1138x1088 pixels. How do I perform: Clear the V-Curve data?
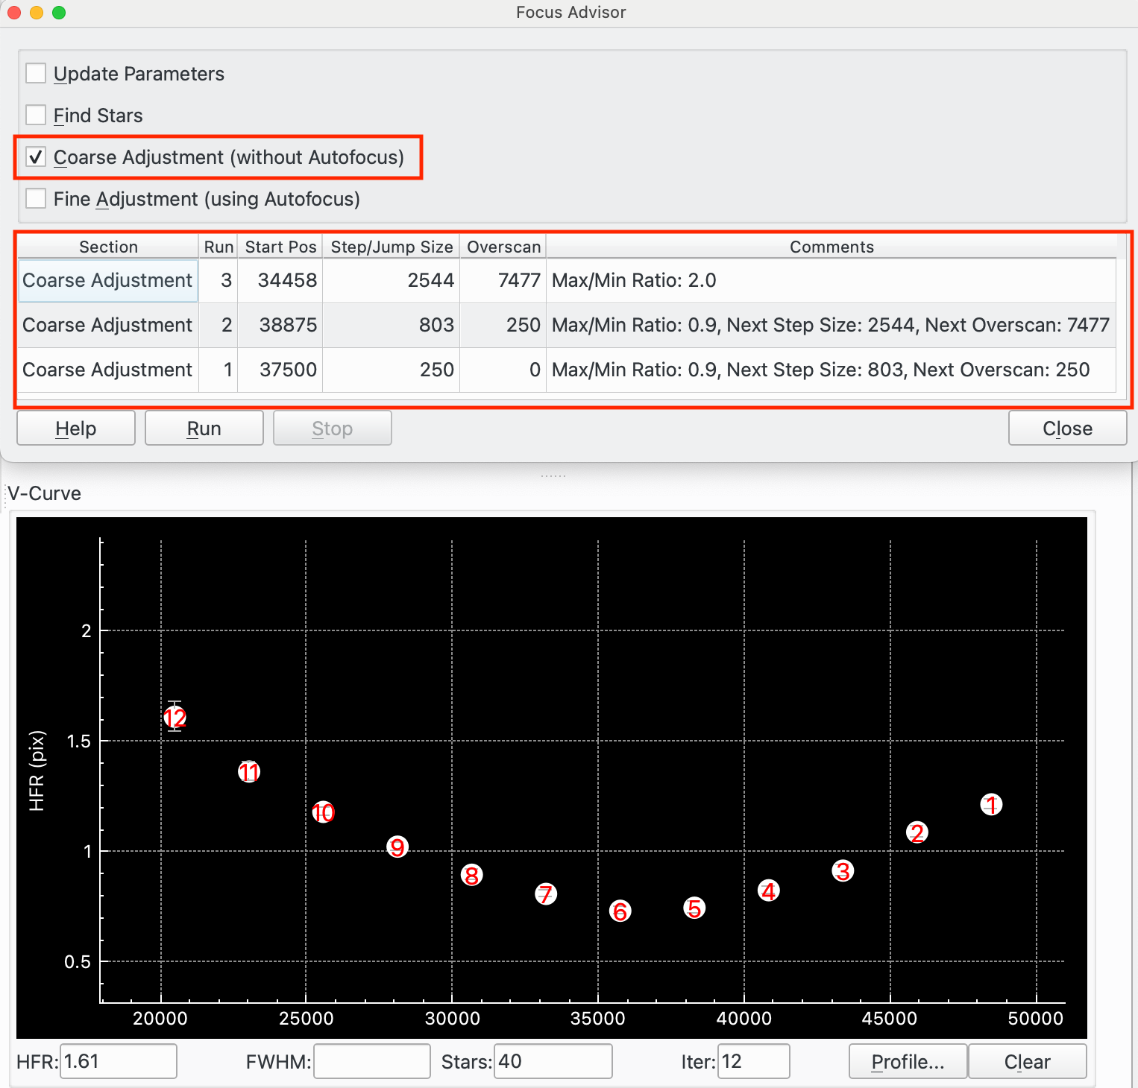[x=1027, y=1061]
